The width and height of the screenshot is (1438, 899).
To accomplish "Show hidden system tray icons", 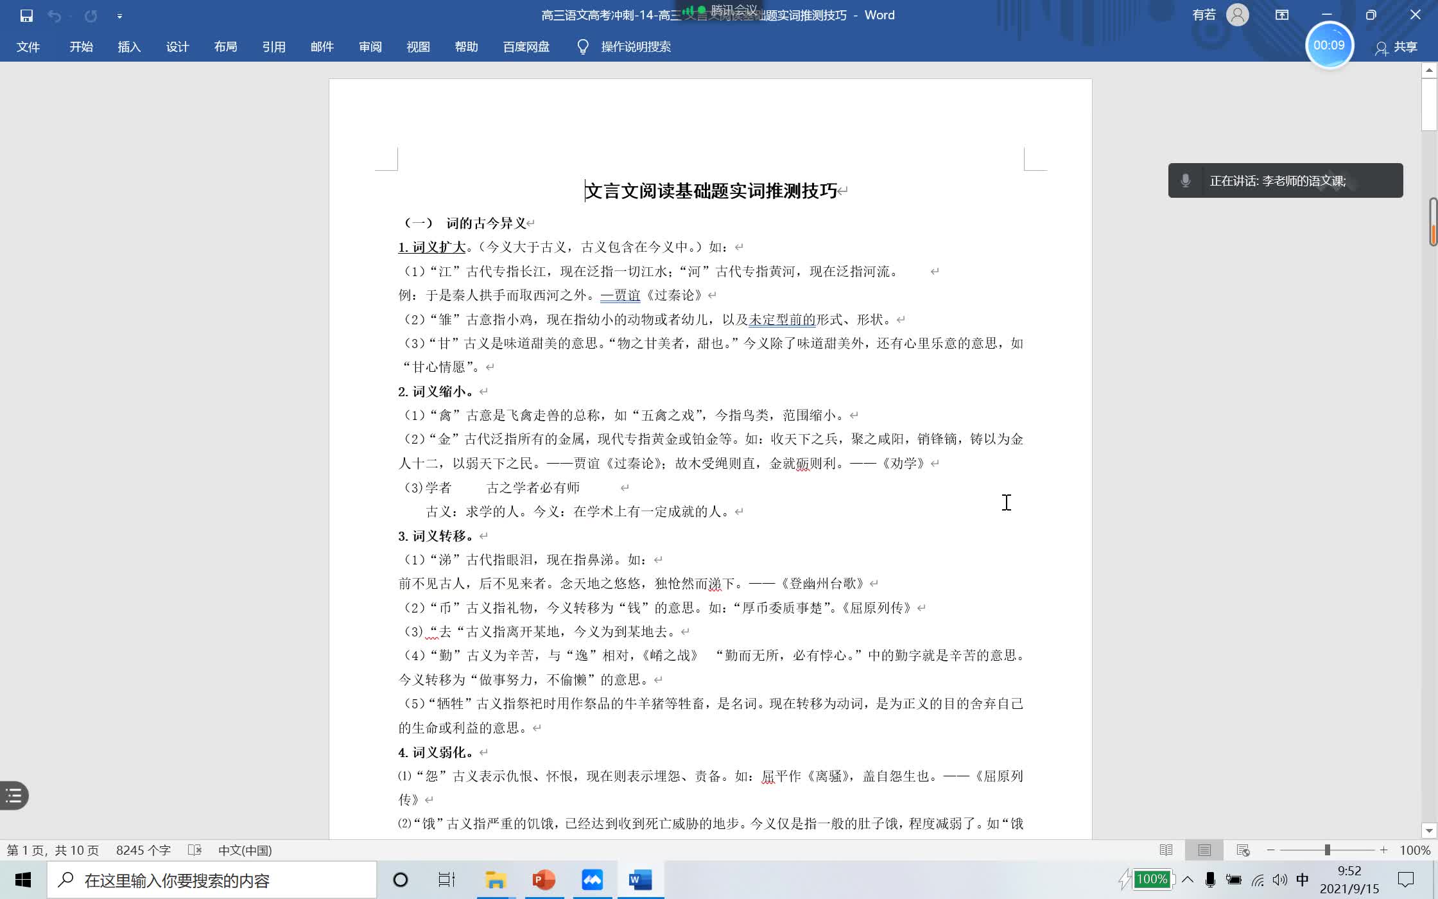I will (x=1188, y=880).
